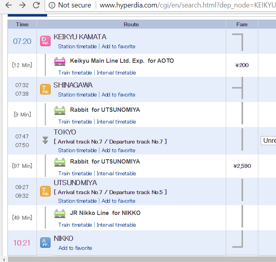Open Interval timetable for 97 Min Rabbit
Screen dimensions: 276x262
coord(116,173)
